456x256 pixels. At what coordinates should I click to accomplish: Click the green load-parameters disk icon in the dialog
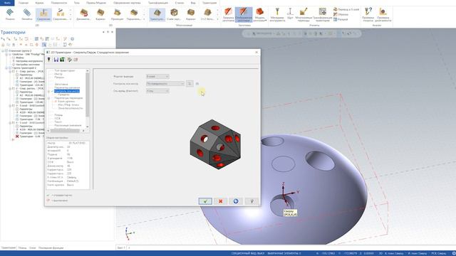tap(62, 60)
